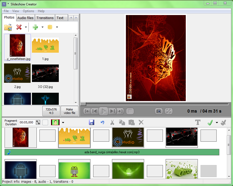Screen dimensions: 233x186
Task: Select the 3D cubes slide in timeline
Action: coord(182,138)
